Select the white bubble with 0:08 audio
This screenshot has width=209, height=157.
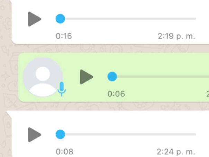[x=108, y=134]
